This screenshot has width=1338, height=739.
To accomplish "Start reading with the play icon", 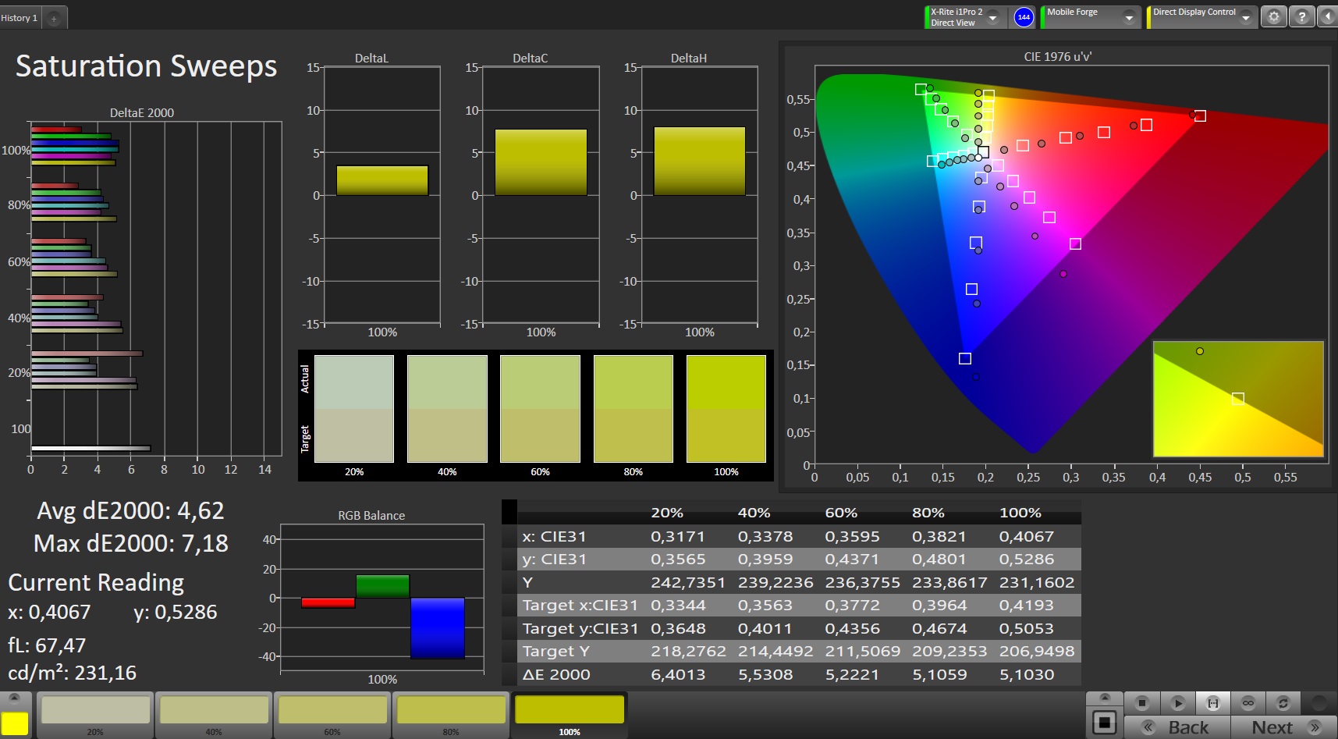I will (x=1177, y=703).
